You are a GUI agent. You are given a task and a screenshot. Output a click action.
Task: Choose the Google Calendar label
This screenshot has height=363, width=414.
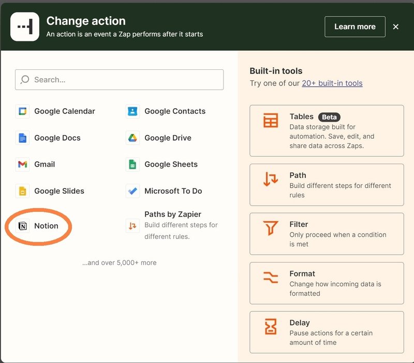click(x=65, y=111)
